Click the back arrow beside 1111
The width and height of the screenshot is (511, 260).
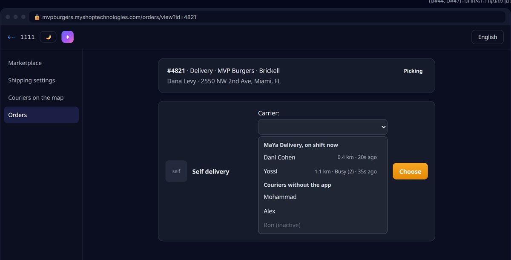tap(11, 37)
